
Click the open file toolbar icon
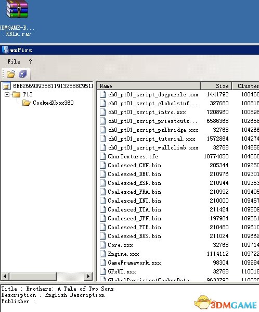click(x=11, y=74)
